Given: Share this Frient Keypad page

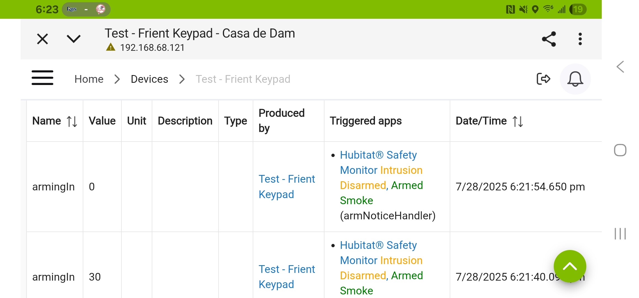Looking at the screenshot, I should (x=549, y=39).
